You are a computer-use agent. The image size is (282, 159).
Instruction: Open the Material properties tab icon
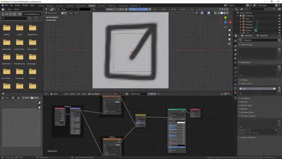pyautogui.click(x=235, y=93)
